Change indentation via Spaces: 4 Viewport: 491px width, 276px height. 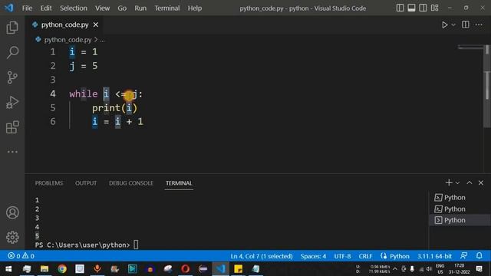(313, 256)
